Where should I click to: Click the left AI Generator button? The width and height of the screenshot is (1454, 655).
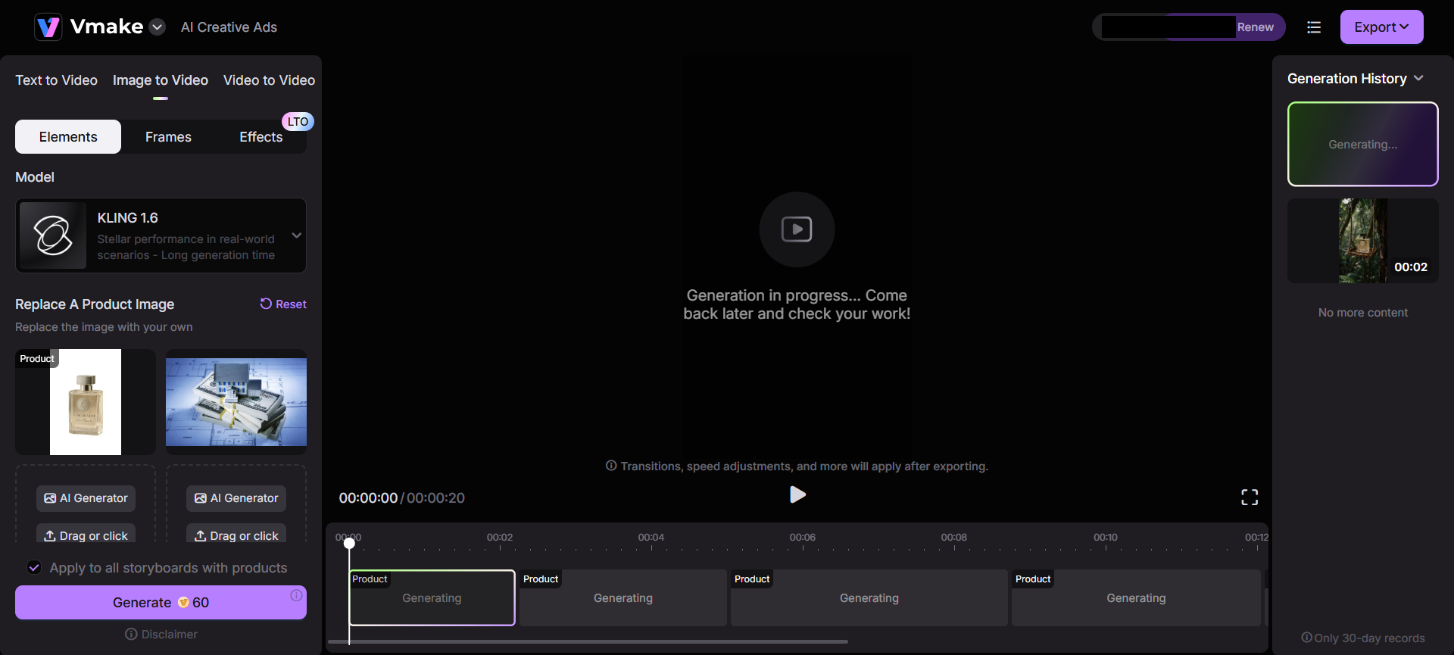tap(86, 498)
